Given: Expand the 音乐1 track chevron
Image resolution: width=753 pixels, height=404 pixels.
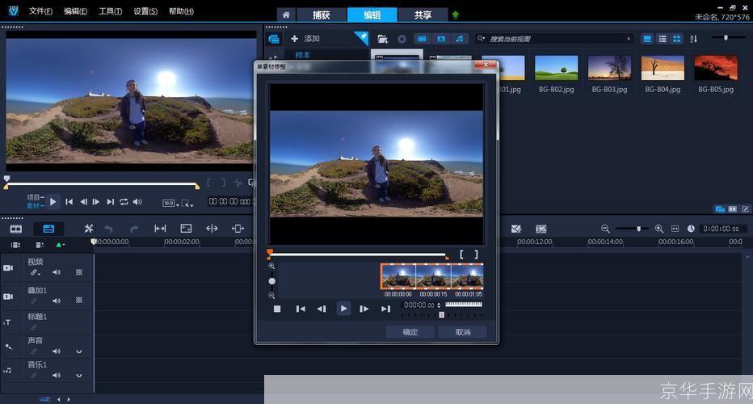Looking at the screenshot, I should point(79,374).
